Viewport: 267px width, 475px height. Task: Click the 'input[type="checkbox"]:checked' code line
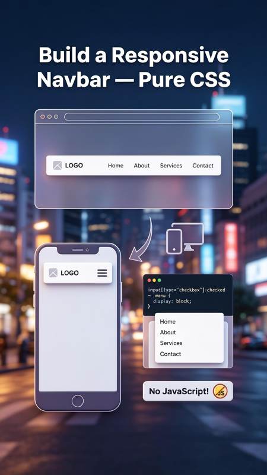tap(186, 290)
